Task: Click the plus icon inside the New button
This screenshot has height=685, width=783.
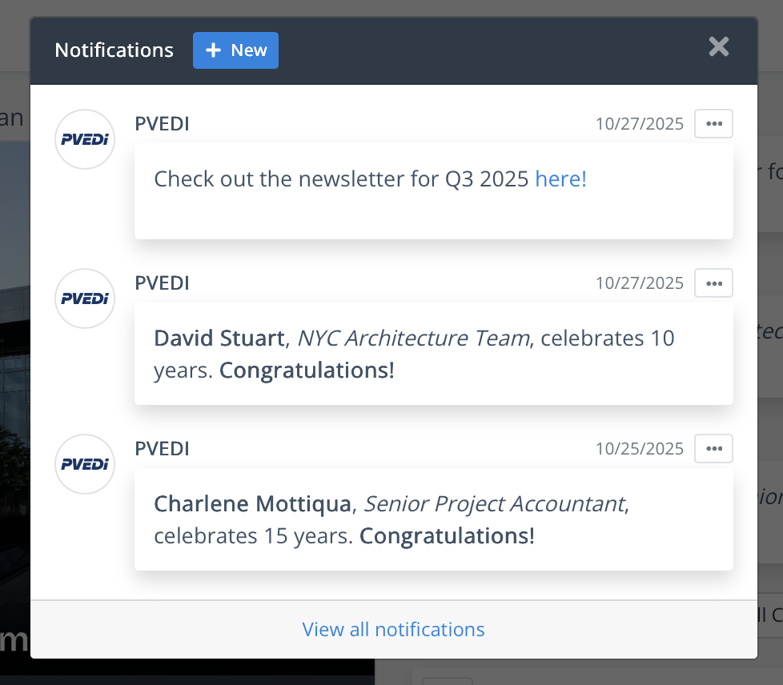Action: (212, 50)
